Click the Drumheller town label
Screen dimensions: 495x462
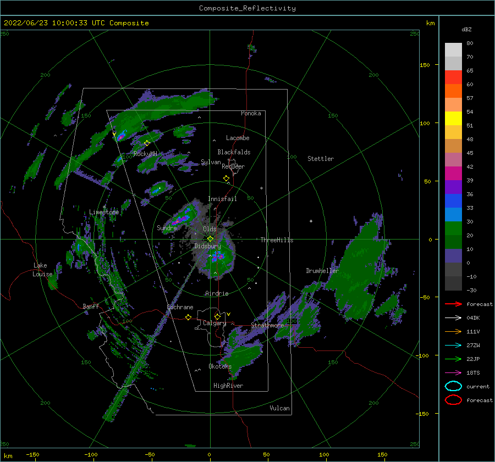322,271
